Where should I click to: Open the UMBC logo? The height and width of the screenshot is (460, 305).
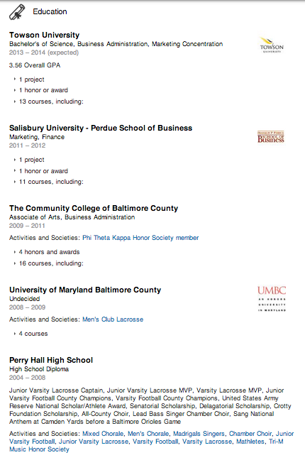272,299
